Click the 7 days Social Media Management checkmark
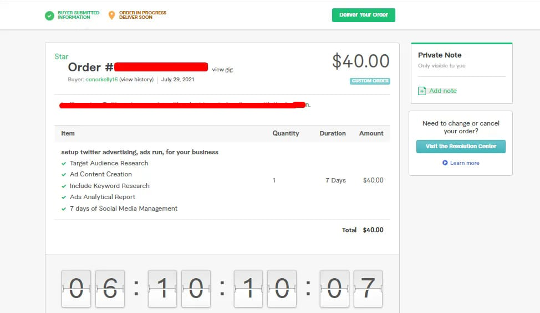The image size is (540, 313). click(64, 209)
